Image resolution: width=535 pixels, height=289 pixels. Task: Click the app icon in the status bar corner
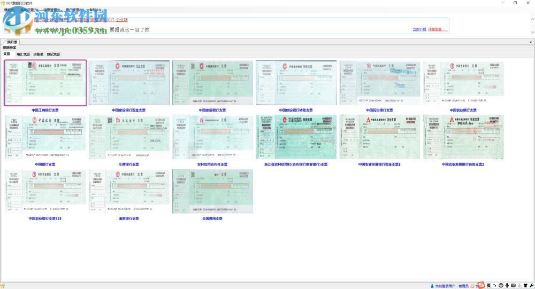tap(3, 286)
